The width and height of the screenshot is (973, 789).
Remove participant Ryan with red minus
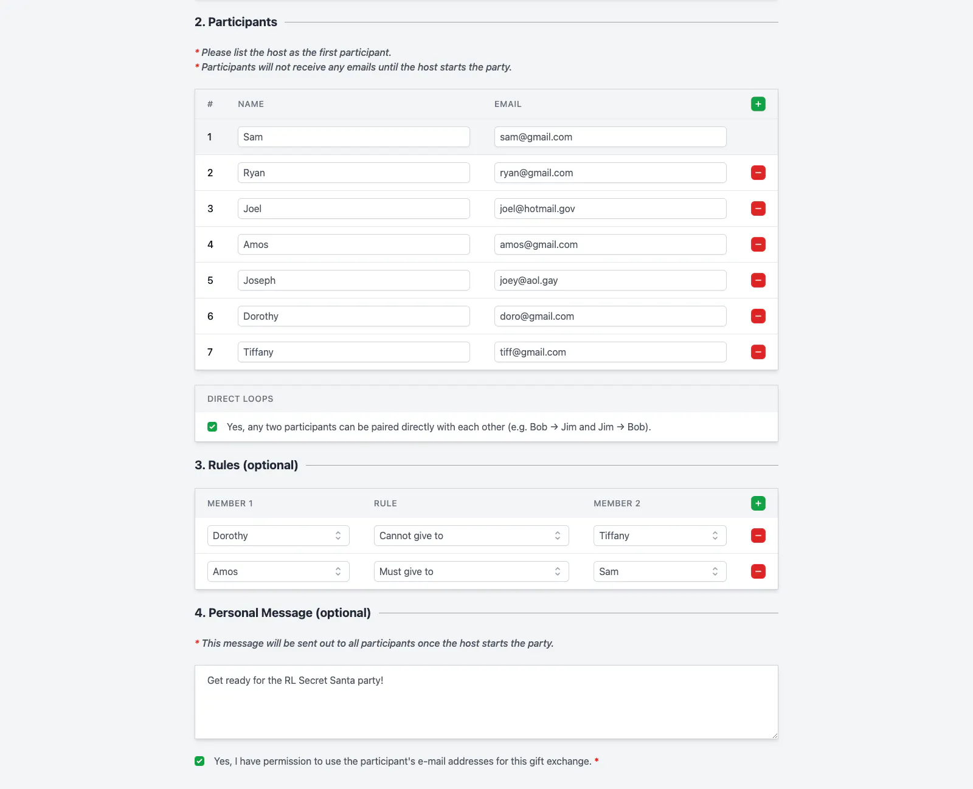758,173
